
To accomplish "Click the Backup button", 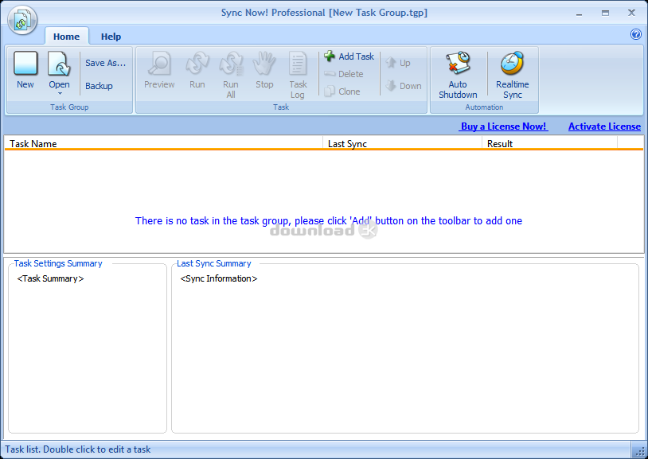I will click(99, 86).
